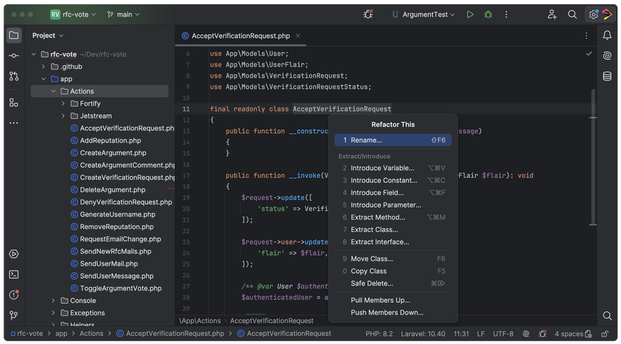Open the Problems tool window icon
621x344 pixels.
[x=14, y=294]
